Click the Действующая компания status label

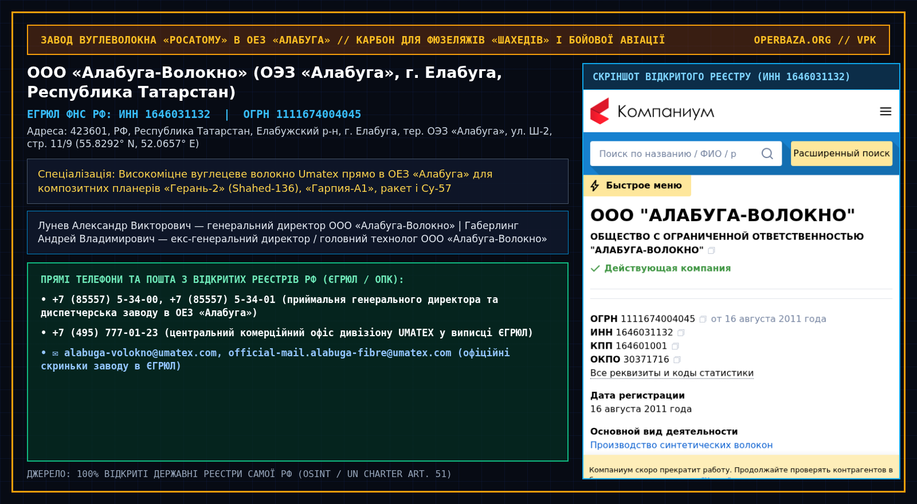click(668, 268)
